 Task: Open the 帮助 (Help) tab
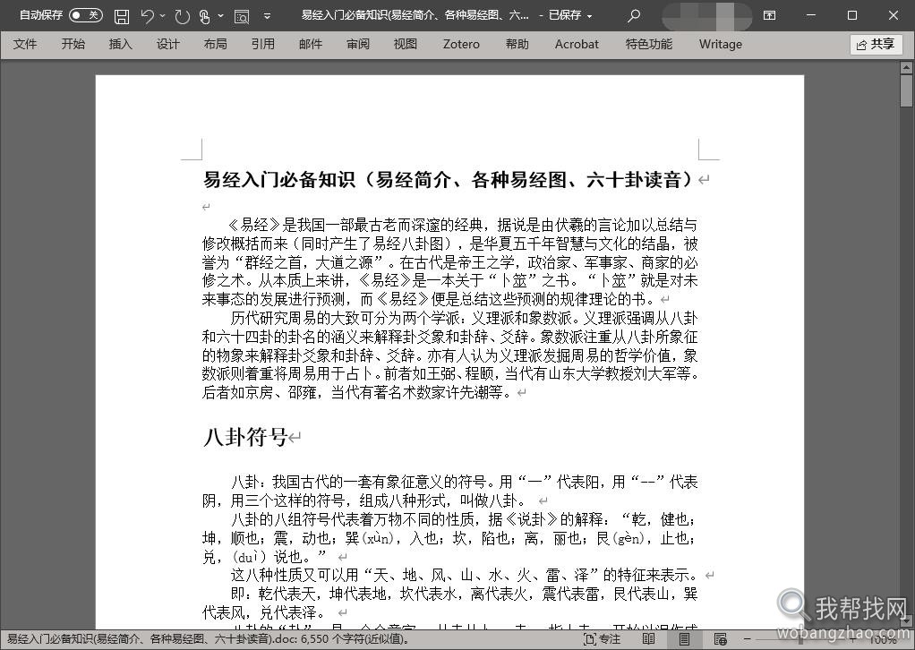517,45
